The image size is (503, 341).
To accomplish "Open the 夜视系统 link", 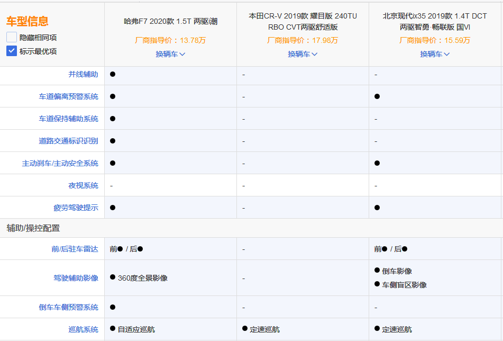I will click(83, 186).
